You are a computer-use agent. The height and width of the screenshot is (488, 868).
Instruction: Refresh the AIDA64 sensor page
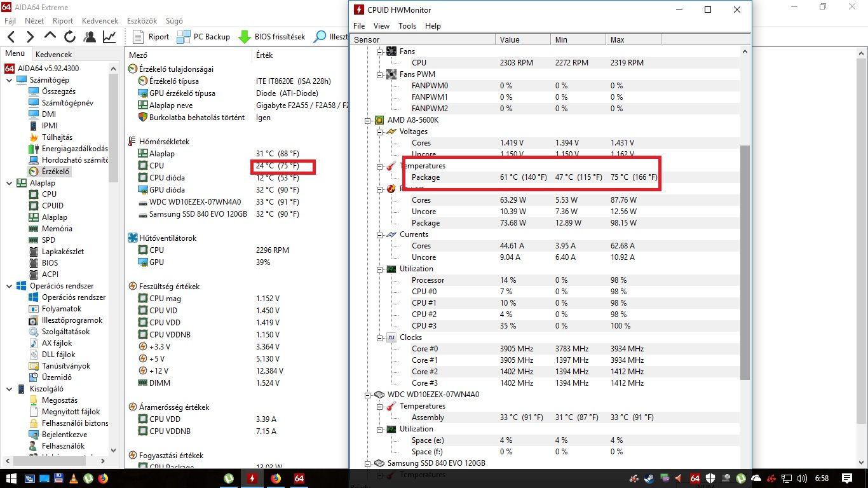click(x=69, y=37)
